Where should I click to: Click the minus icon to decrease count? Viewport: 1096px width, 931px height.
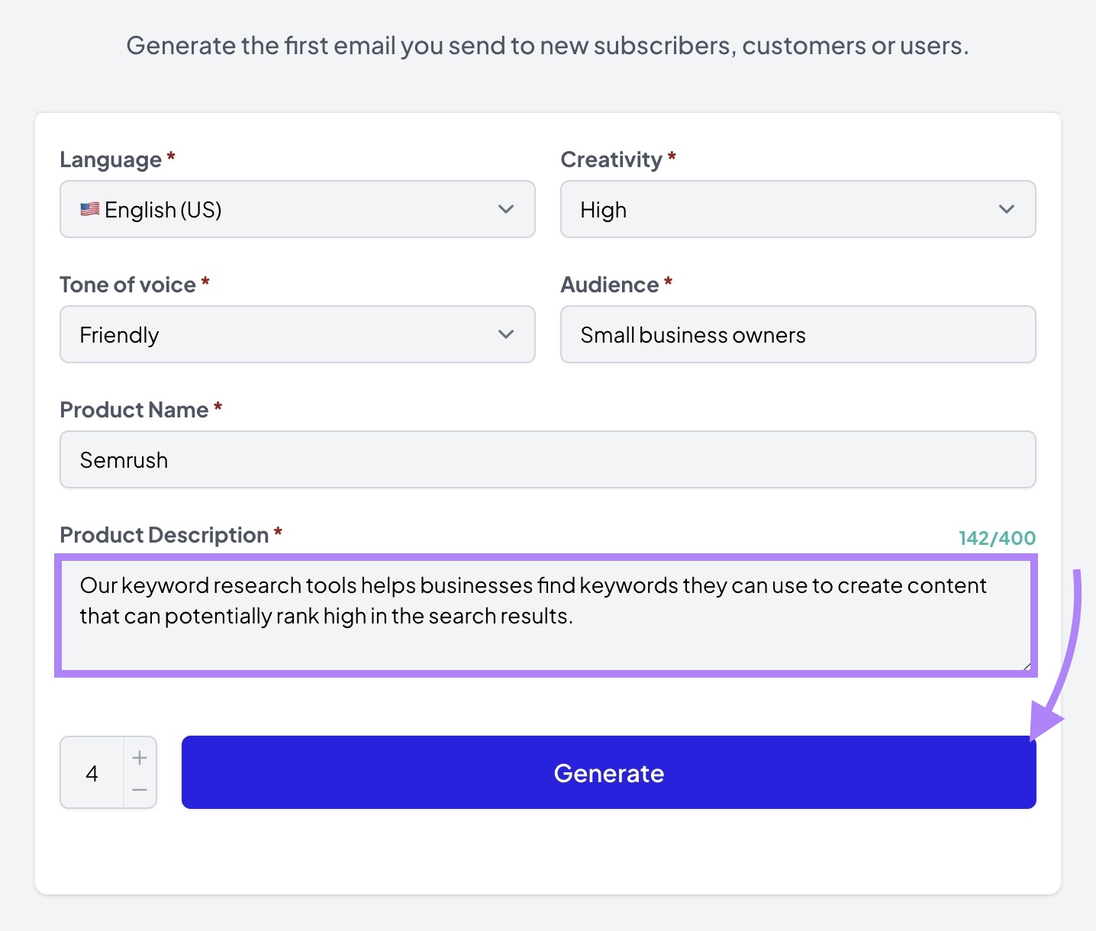[x=140, y=790]
